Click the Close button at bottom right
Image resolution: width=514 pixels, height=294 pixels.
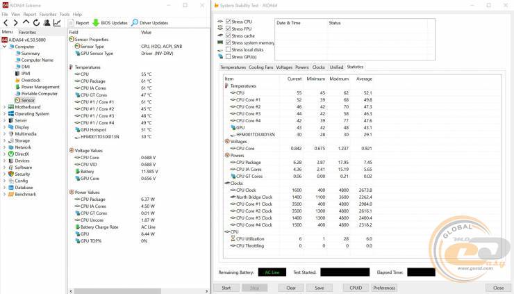[x=498, y=288]
